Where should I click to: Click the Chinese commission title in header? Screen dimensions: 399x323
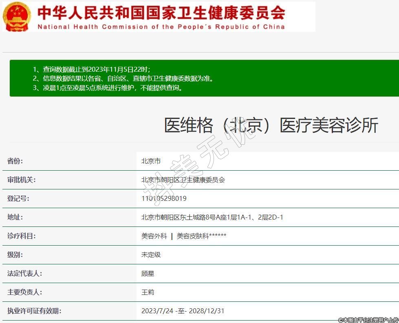[161, 13]
